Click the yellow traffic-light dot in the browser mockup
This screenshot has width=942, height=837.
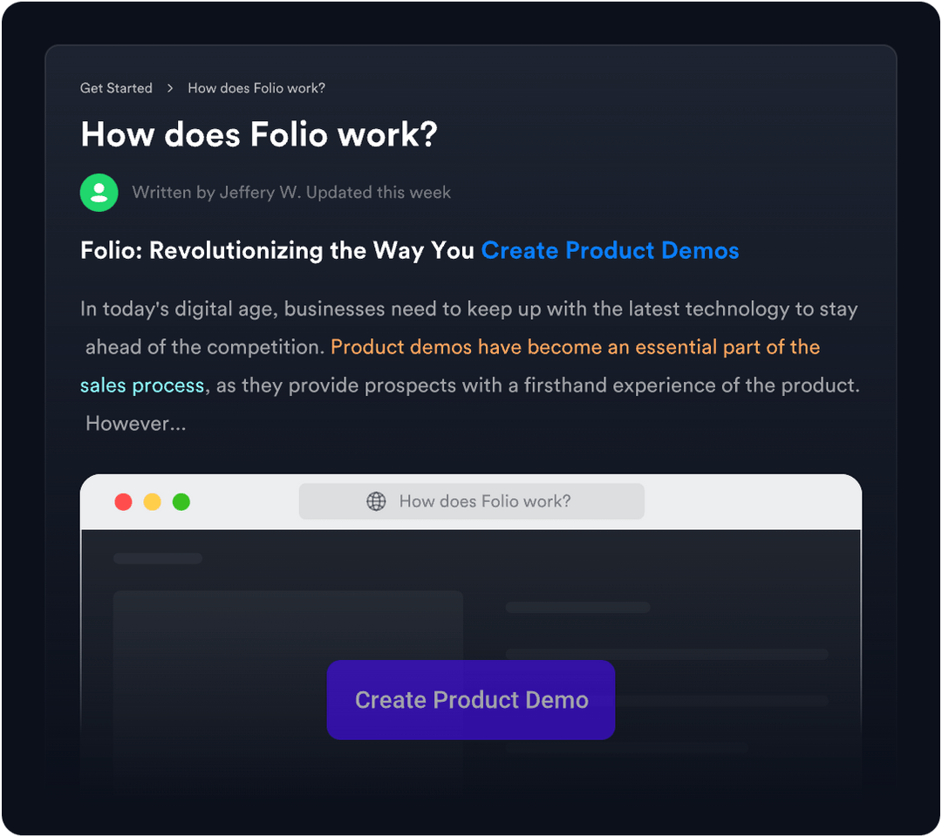point(152,501)
